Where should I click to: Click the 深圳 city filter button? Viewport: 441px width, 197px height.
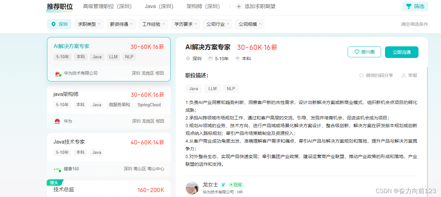tap(59, 24)
